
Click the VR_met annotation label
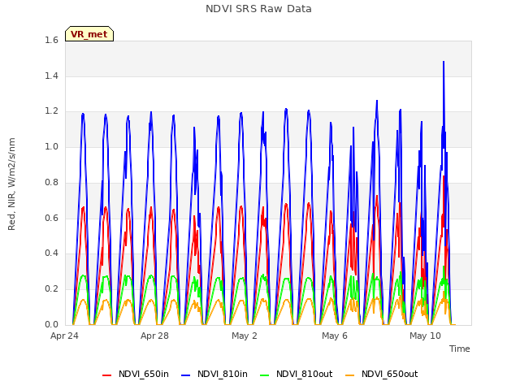tap(89, 34)
